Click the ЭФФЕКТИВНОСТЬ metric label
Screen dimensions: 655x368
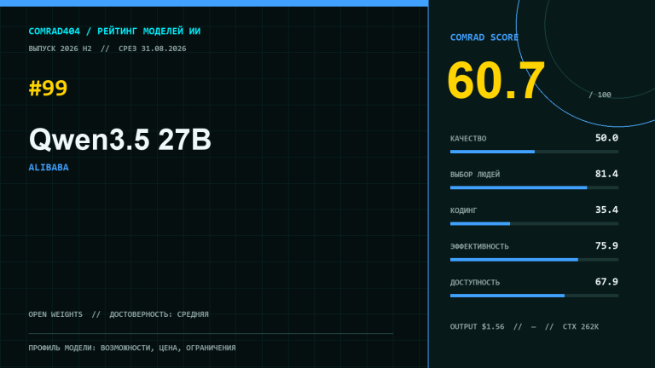tap(479, 246)
